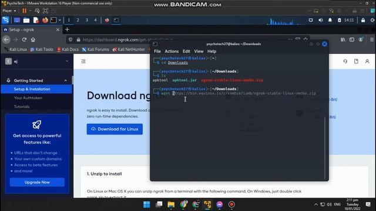Open file manager in Kali panel
Image resolution: width=376 pixels, height=211 pixels.
coord(26,21)
